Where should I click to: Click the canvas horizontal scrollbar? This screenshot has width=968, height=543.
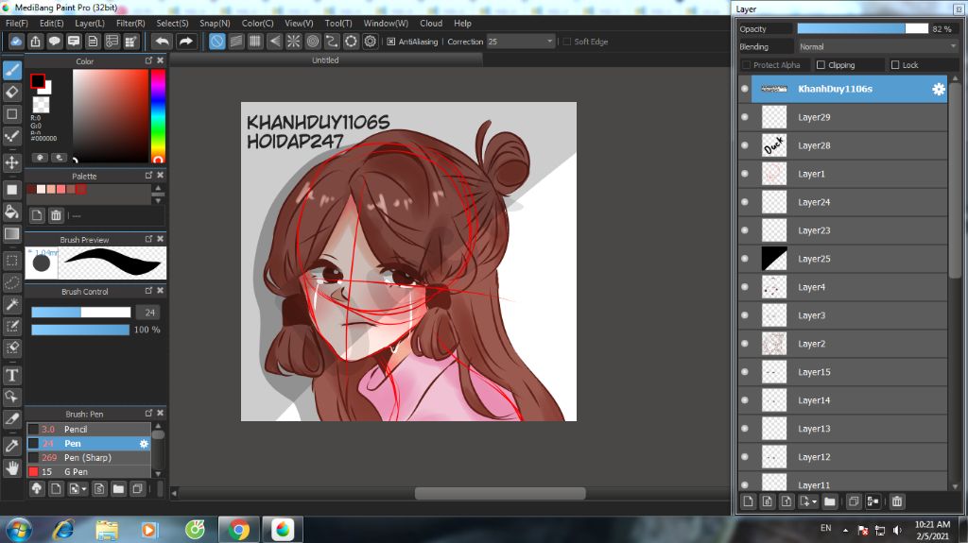tap(500, 493)
